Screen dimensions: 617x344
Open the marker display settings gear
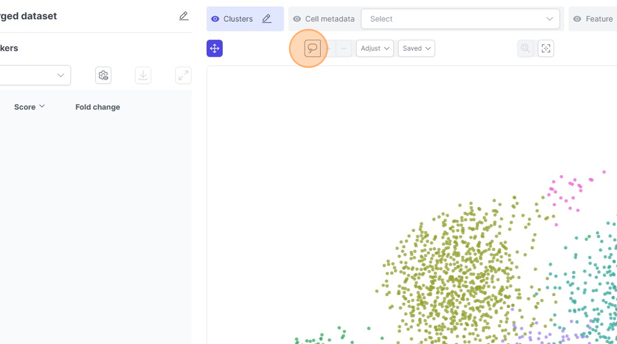click(103, 75)
